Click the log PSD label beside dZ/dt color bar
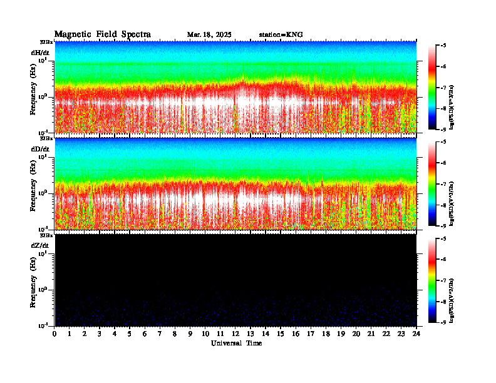The image size is (496, 383). (452, 300)
